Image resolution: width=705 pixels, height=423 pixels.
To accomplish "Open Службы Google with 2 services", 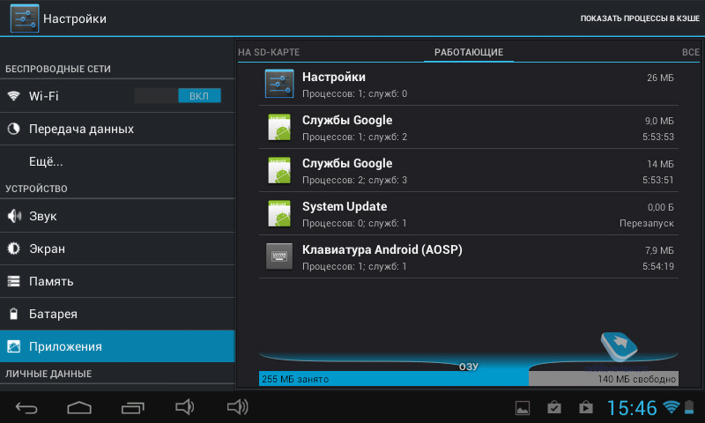I will click(469, 127).
